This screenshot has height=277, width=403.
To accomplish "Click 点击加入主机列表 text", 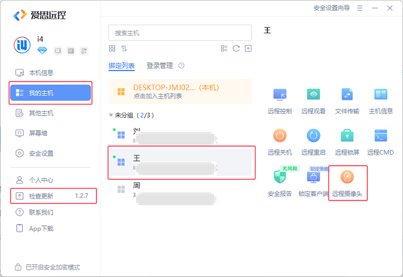I will (x=157, y=96).
